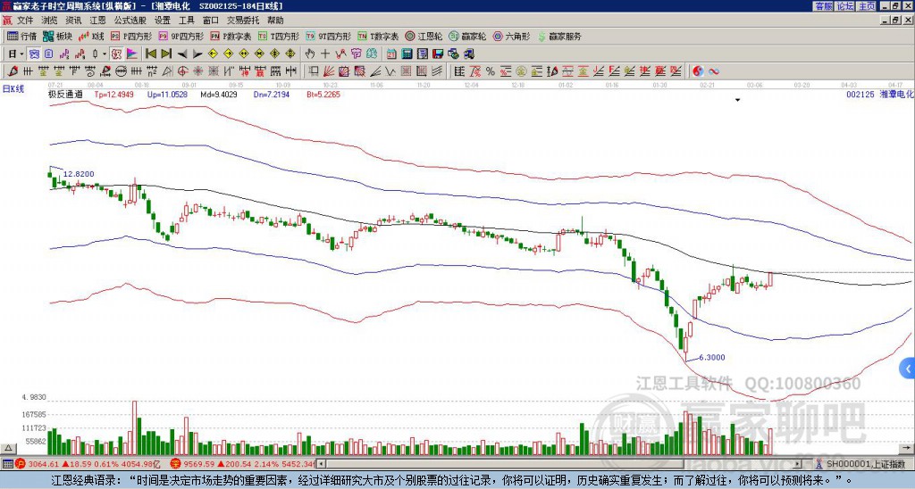
Task: Click the 主页 homepage button
Action: click(866, 6)
